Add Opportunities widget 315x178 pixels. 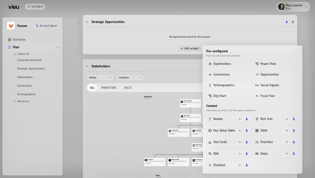tap(276, 75)
